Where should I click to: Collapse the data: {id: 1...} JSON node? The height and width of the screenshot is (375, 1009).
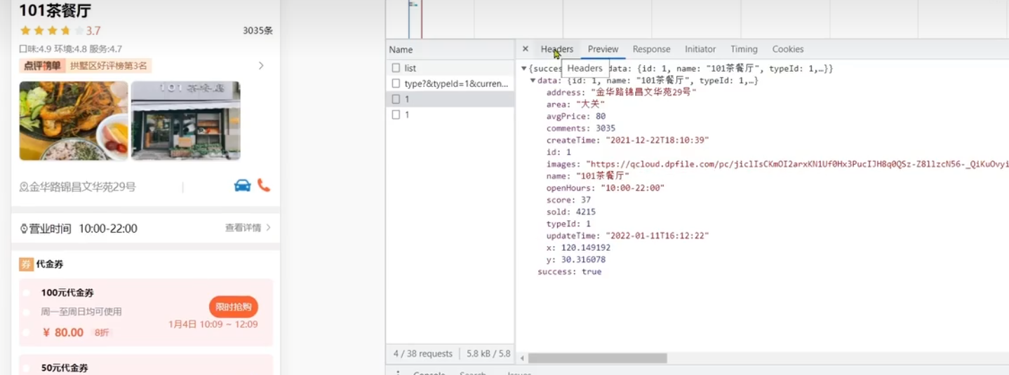coord(533,81)
